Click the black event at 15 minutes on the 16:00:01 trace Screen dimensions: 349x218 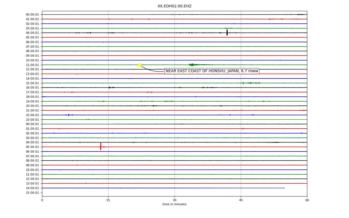click(110, 87)
